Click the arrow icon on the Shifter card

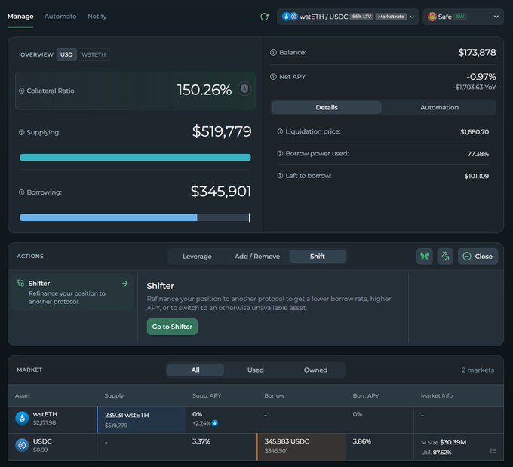[x=125, y=284]
